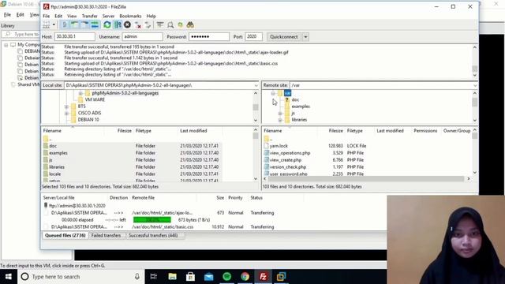Click the Host input field

[x=75, y=37]
